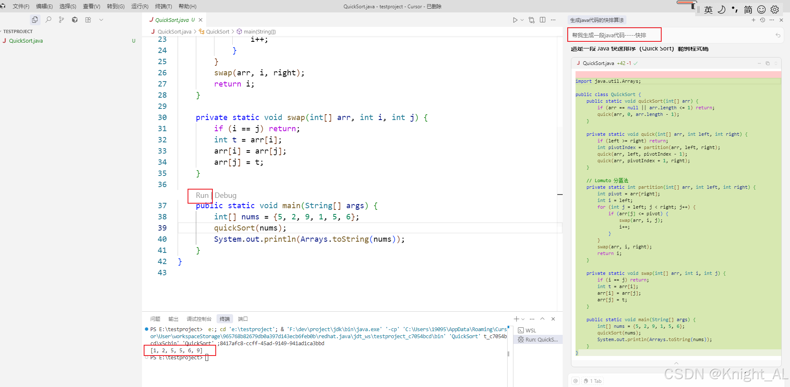Select the WSL terminal instance
Image resolution: width=790 pixels, height=387 pixels.
(x=538, y=330)
